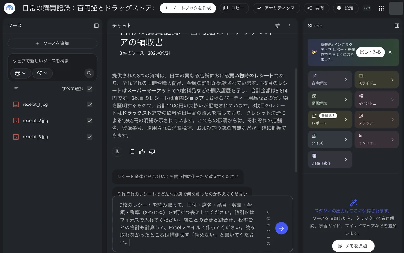Click the コピー button in the header
Image resolution: width=404 pixels, height=253 pixels.
pyautogui.click(x=234, y=8)
